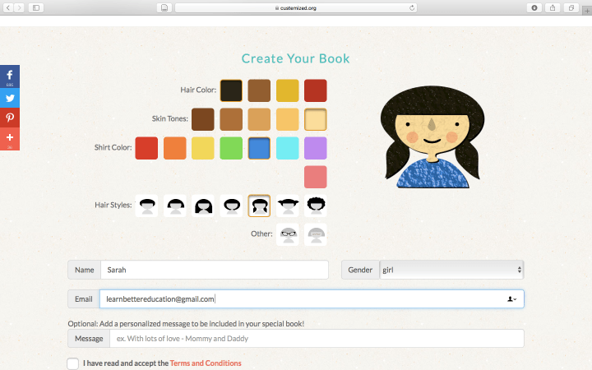Pick the long straight hair style
Screen dimensions: 592x370
203,206
